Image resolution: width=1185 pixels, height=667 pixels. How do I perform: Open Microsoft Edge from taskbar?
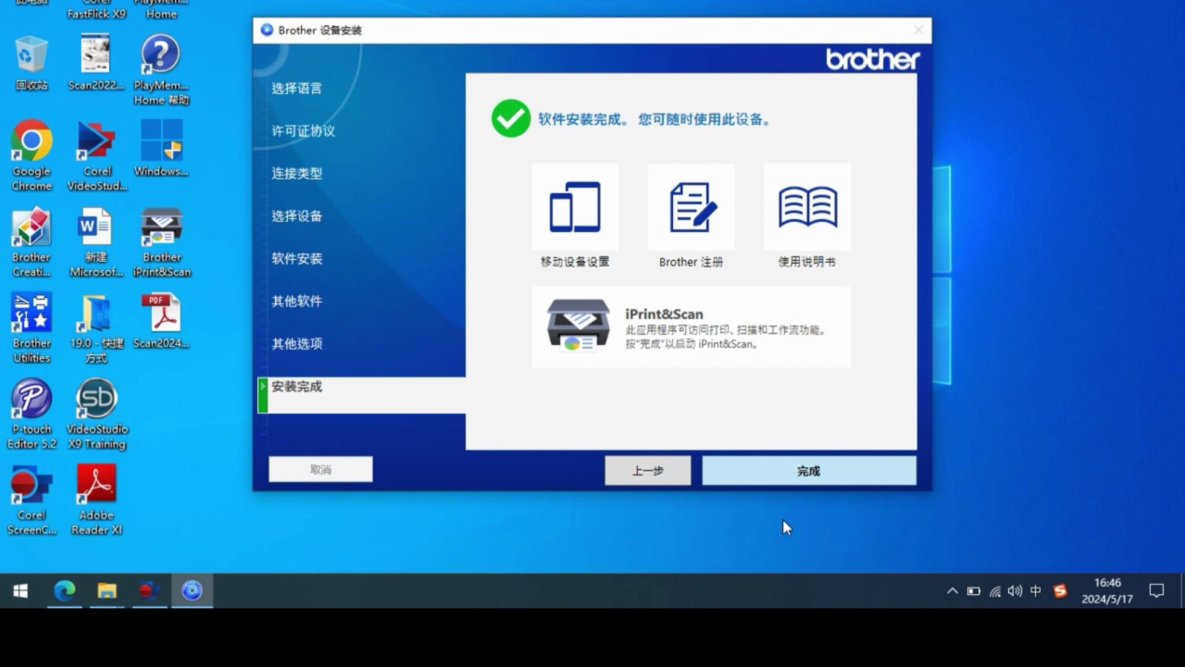[64, 591]
